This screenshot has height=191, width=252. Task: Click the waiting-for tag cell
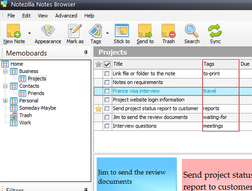[221, 117]
